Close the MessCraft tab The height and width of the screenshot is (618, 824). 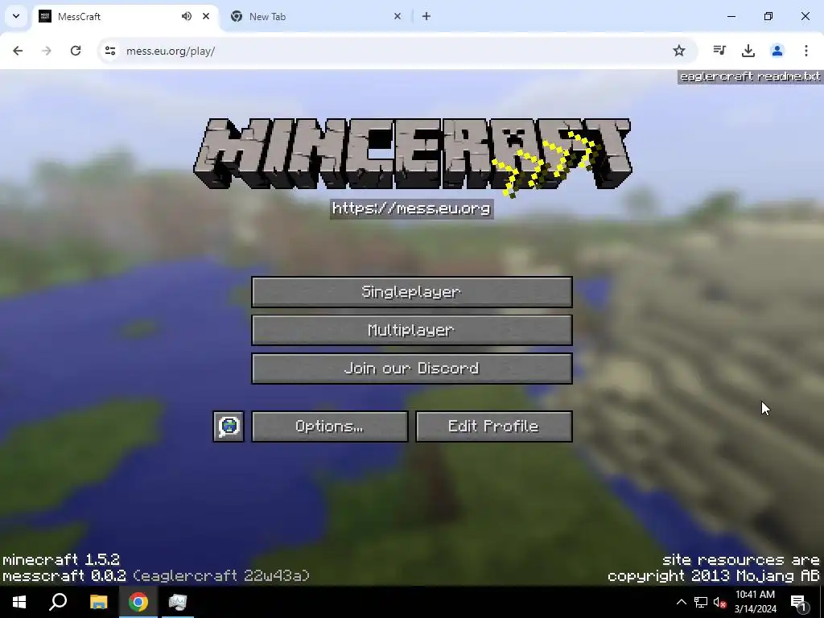[x=206, y=16]
